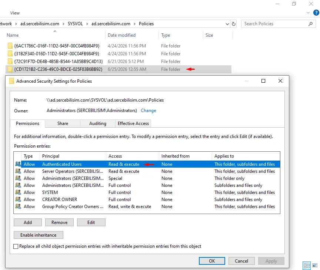
Task: Expand chevron after Network breadcrumb
Action: (x=16, y=24)
